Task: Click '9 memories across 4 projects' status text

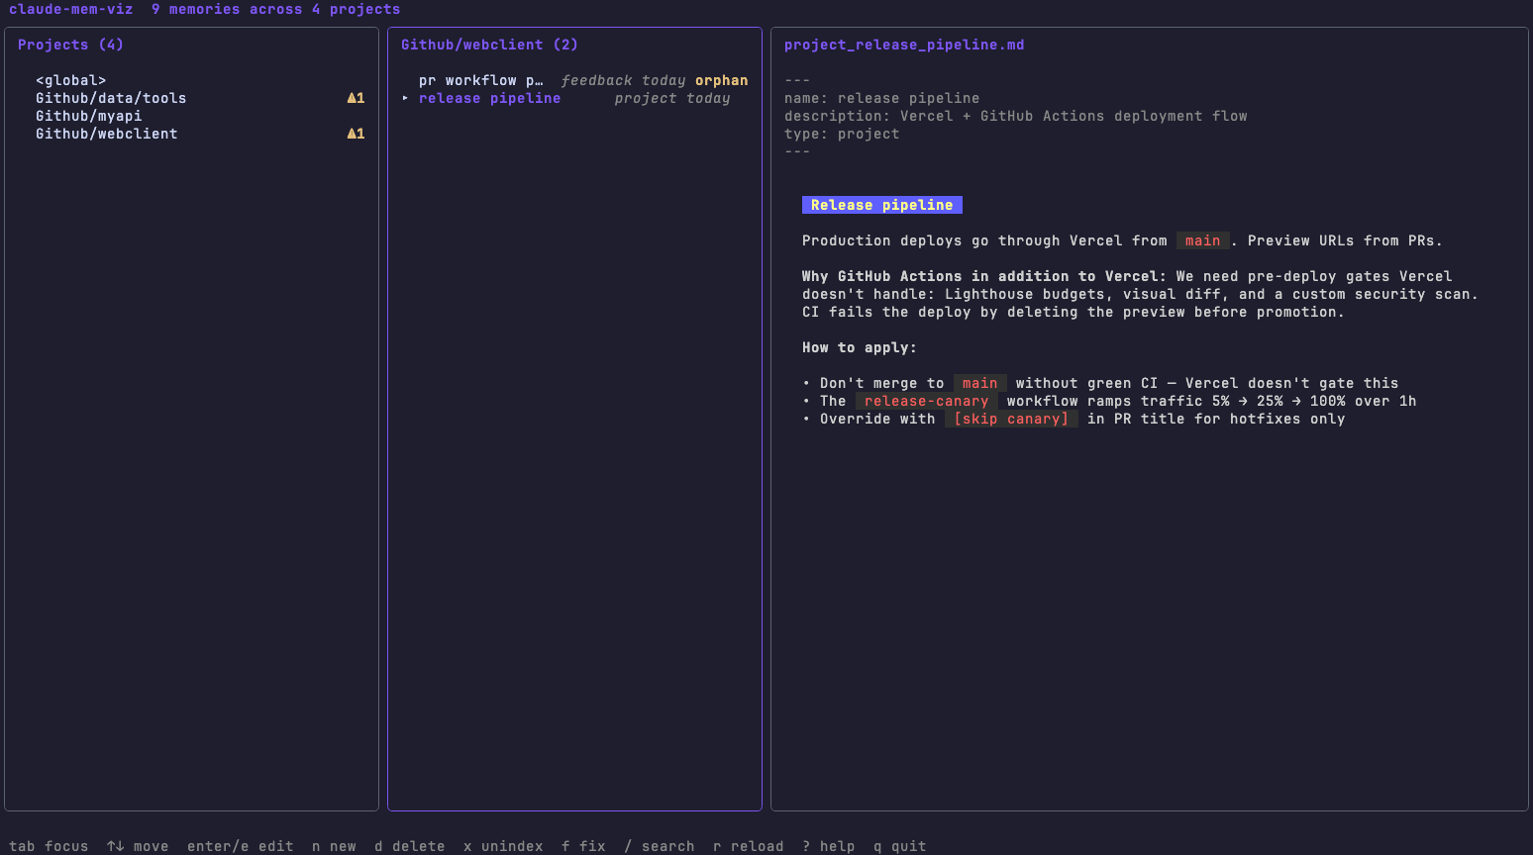Action: 276,9
